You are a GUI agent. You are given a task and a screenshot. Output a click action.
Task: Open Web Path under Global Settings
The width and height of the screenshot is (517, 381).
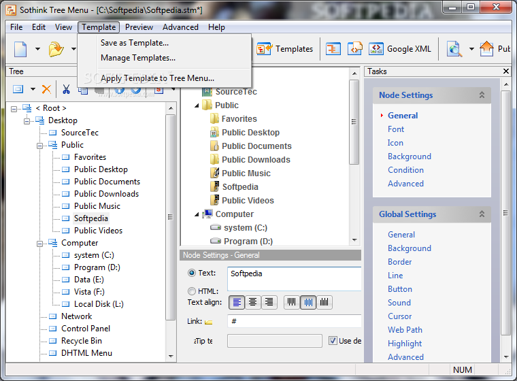click(x=405, y=330)
